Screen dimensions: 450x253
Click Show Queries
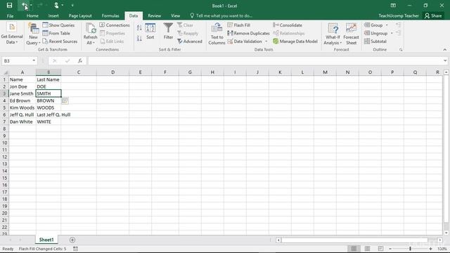58,25
